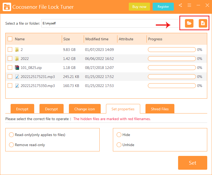Click the Modified time column header
Screen dimensions: 212x175
pyautogui.click(x=97, y=39)
